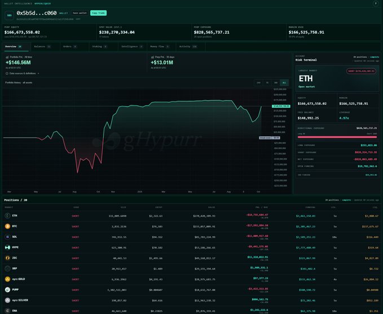Click the Perp Exposure value $828,565,737.21
This screenshot has height=314, width=383.
(x=212, y=32)
